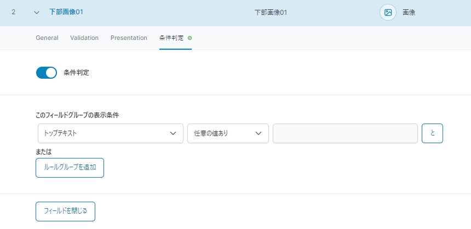This screenshot has width=471, height=229.
Task: Toggle the 条件判定 switch off
Action: click(47, 73)
